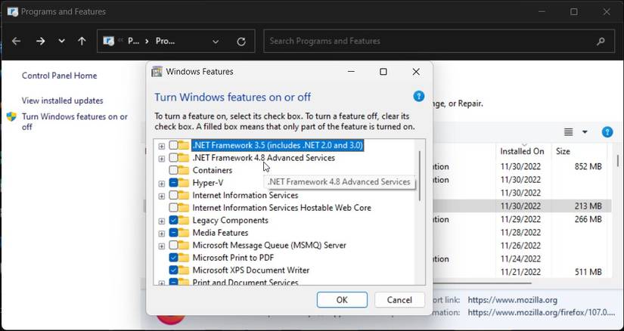This screenshot has width=624, height=331.
Task: Open the address bar history dropdown
Action: (x=216, y=41)
